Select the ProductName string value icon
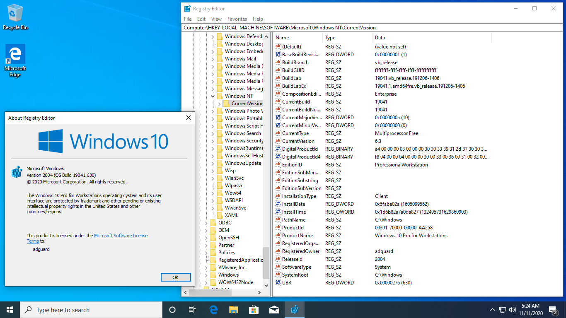This screenshot has width=566, height=318. [278, 236]
